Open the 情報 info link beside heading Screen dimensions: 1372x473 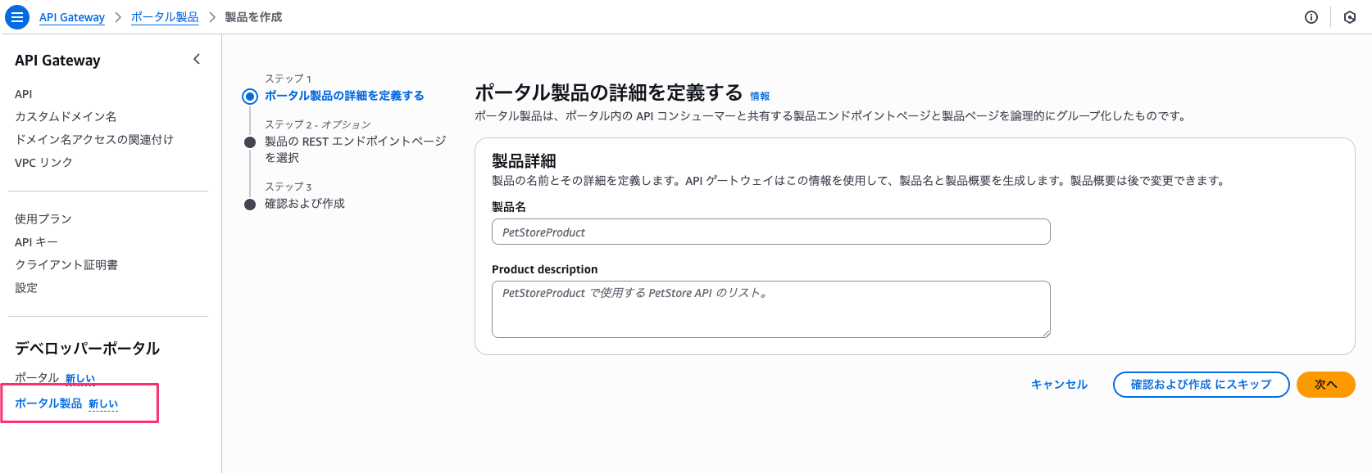coord(760,97)
